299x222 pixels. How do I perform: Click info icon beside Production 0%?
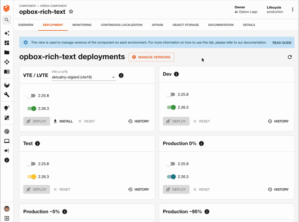pyautogui.click(x=202, y=143)
